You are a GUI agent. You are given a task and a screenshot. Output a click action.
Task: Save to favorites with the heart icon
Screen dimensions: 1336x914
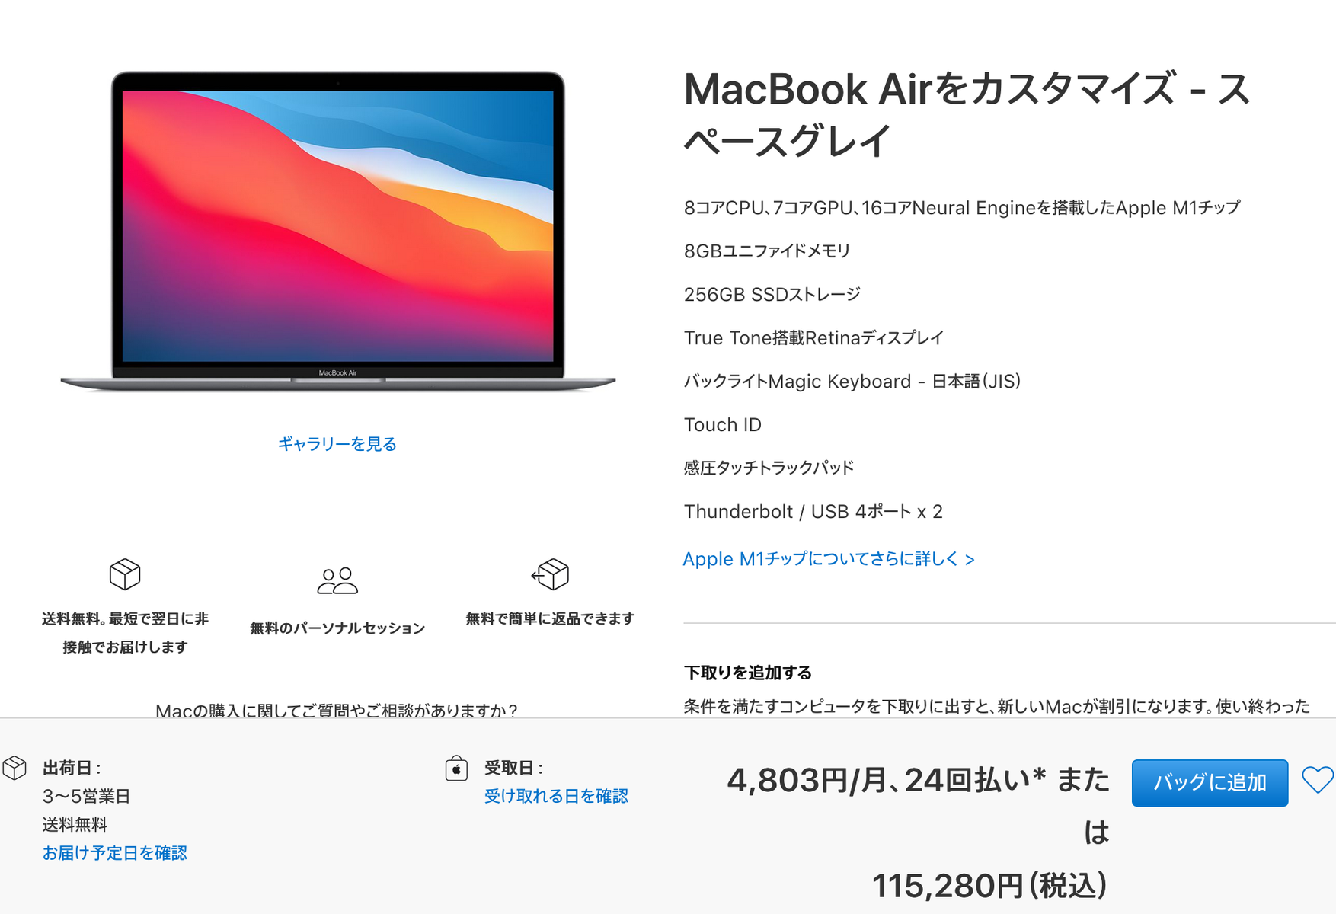coord(1318,781)
